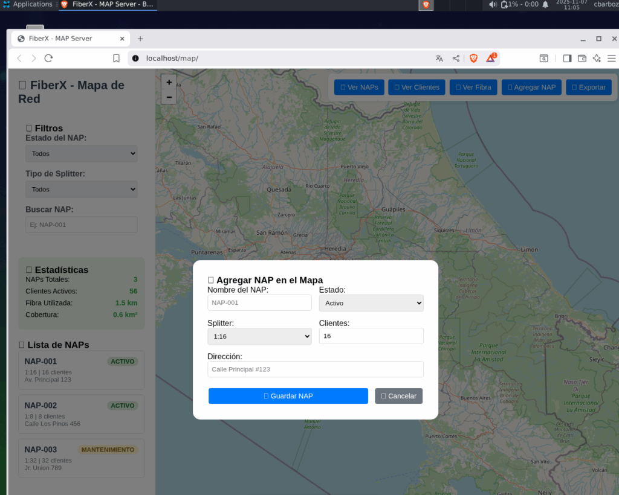Open the browser hamburger menu
The width and height of the screenshot is (619, 495).
[x=611, y=59]
